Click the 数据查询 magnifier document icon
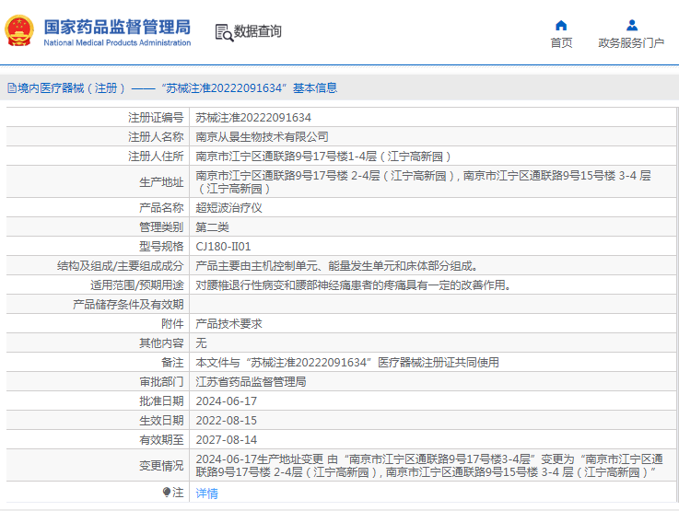679x511 pixels. click(x=223, y=32)
